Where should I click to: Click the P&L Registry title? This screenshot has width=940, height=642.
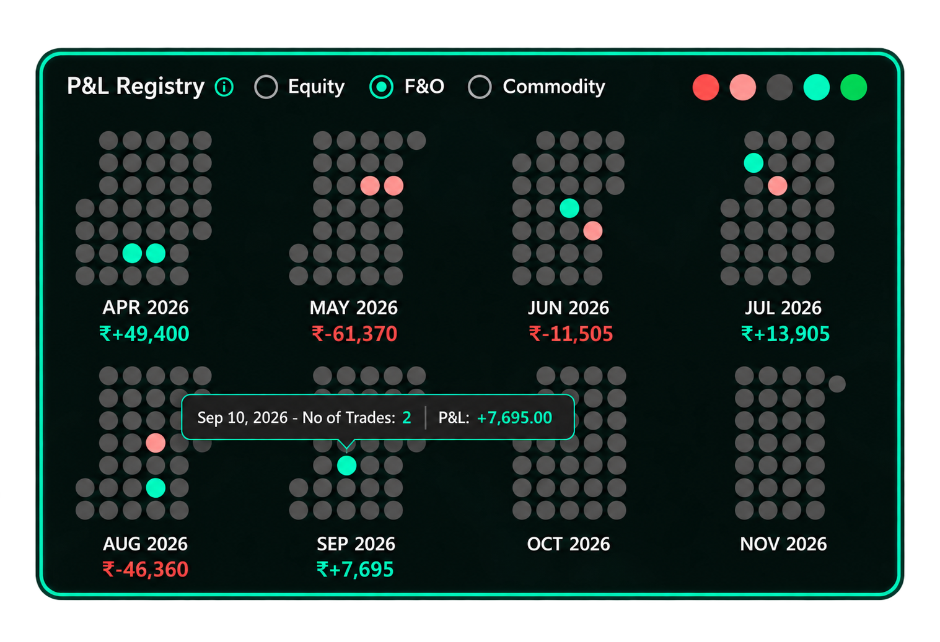tap(136, 87)
